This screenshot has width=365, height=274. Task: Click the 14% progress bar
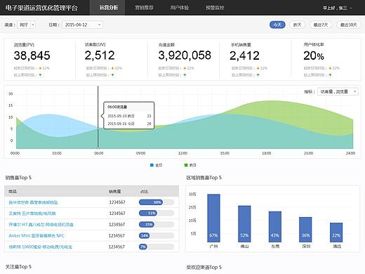click(157, 235)
